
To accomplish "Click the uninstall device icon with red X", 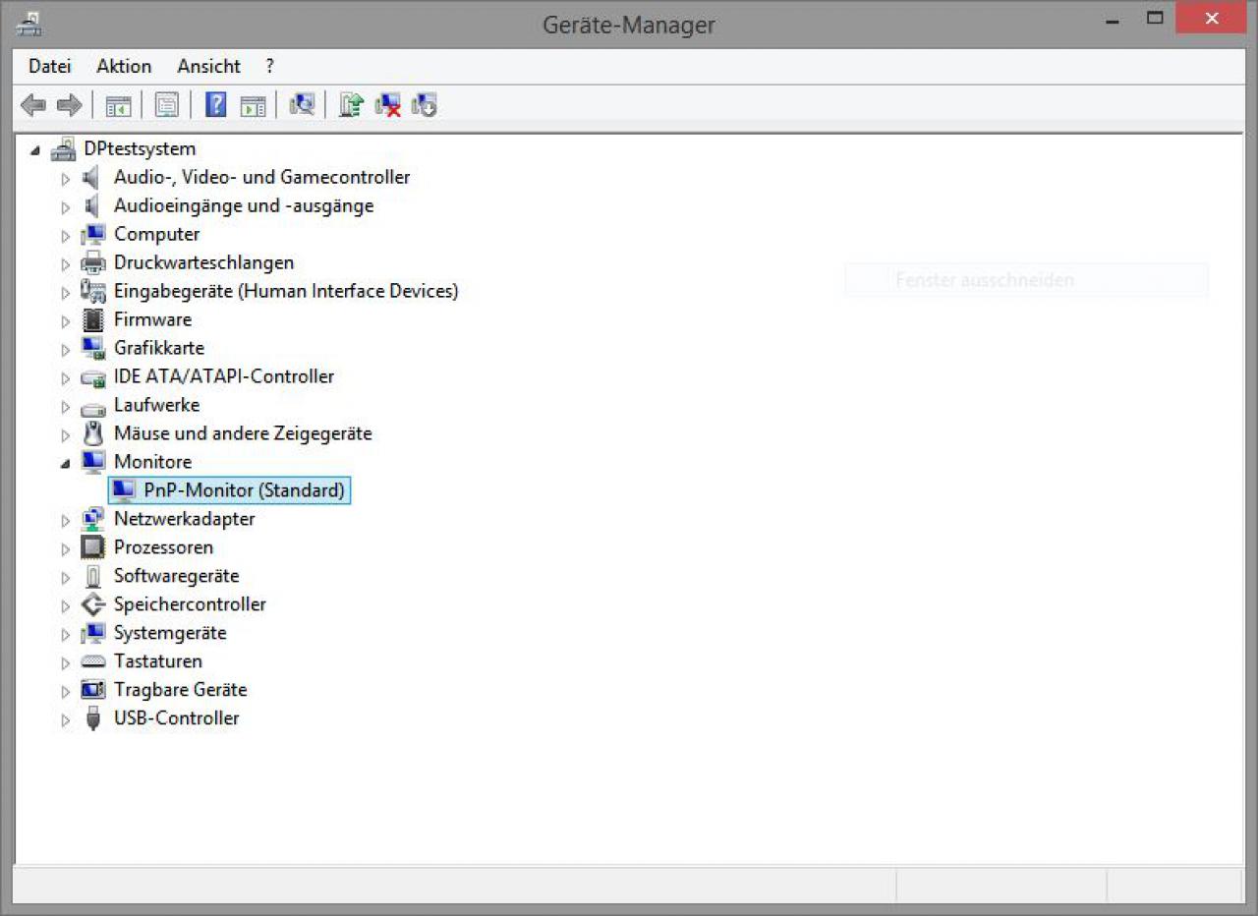I will tap(388, 105).
